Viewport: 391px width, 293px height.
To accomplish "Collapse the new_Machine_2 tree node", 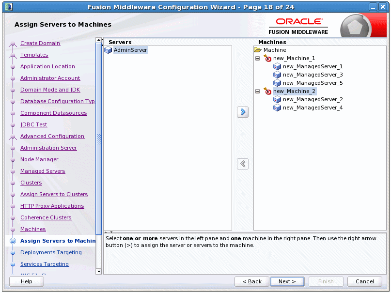I will pyautogui.click(x=258, y=92).
